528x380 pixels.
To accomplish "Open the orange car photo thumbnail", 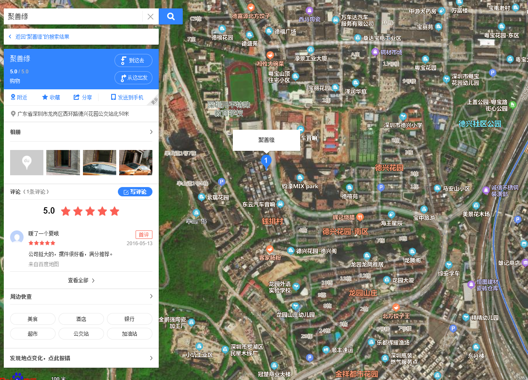I will [136, 163].
